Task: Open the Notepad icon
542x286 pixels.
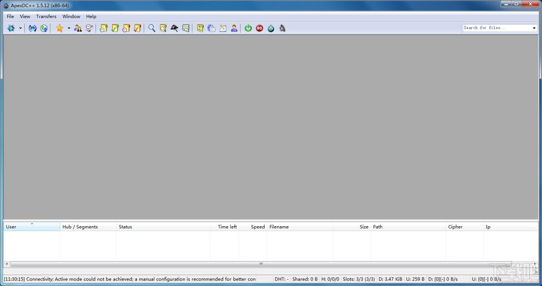Action: pyautogui.click(x=223, y=28)
